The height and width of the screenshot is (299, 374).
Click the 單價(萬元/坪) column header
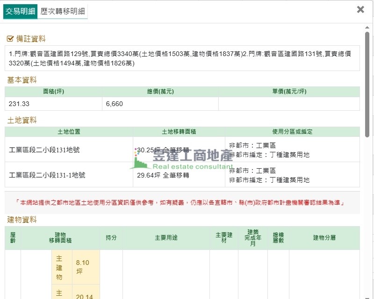tap(289, 92)
